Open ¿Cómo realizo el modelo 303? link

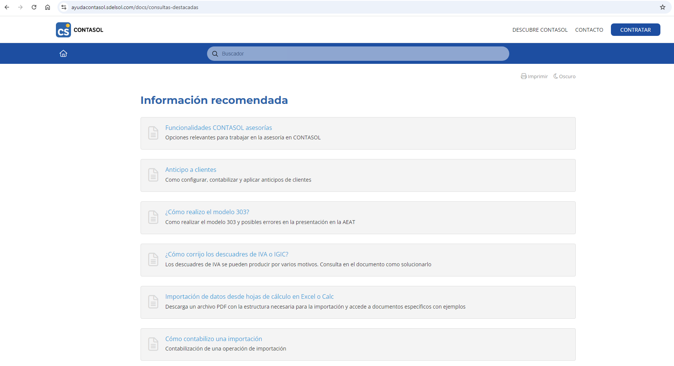click(x=207, y=212)
